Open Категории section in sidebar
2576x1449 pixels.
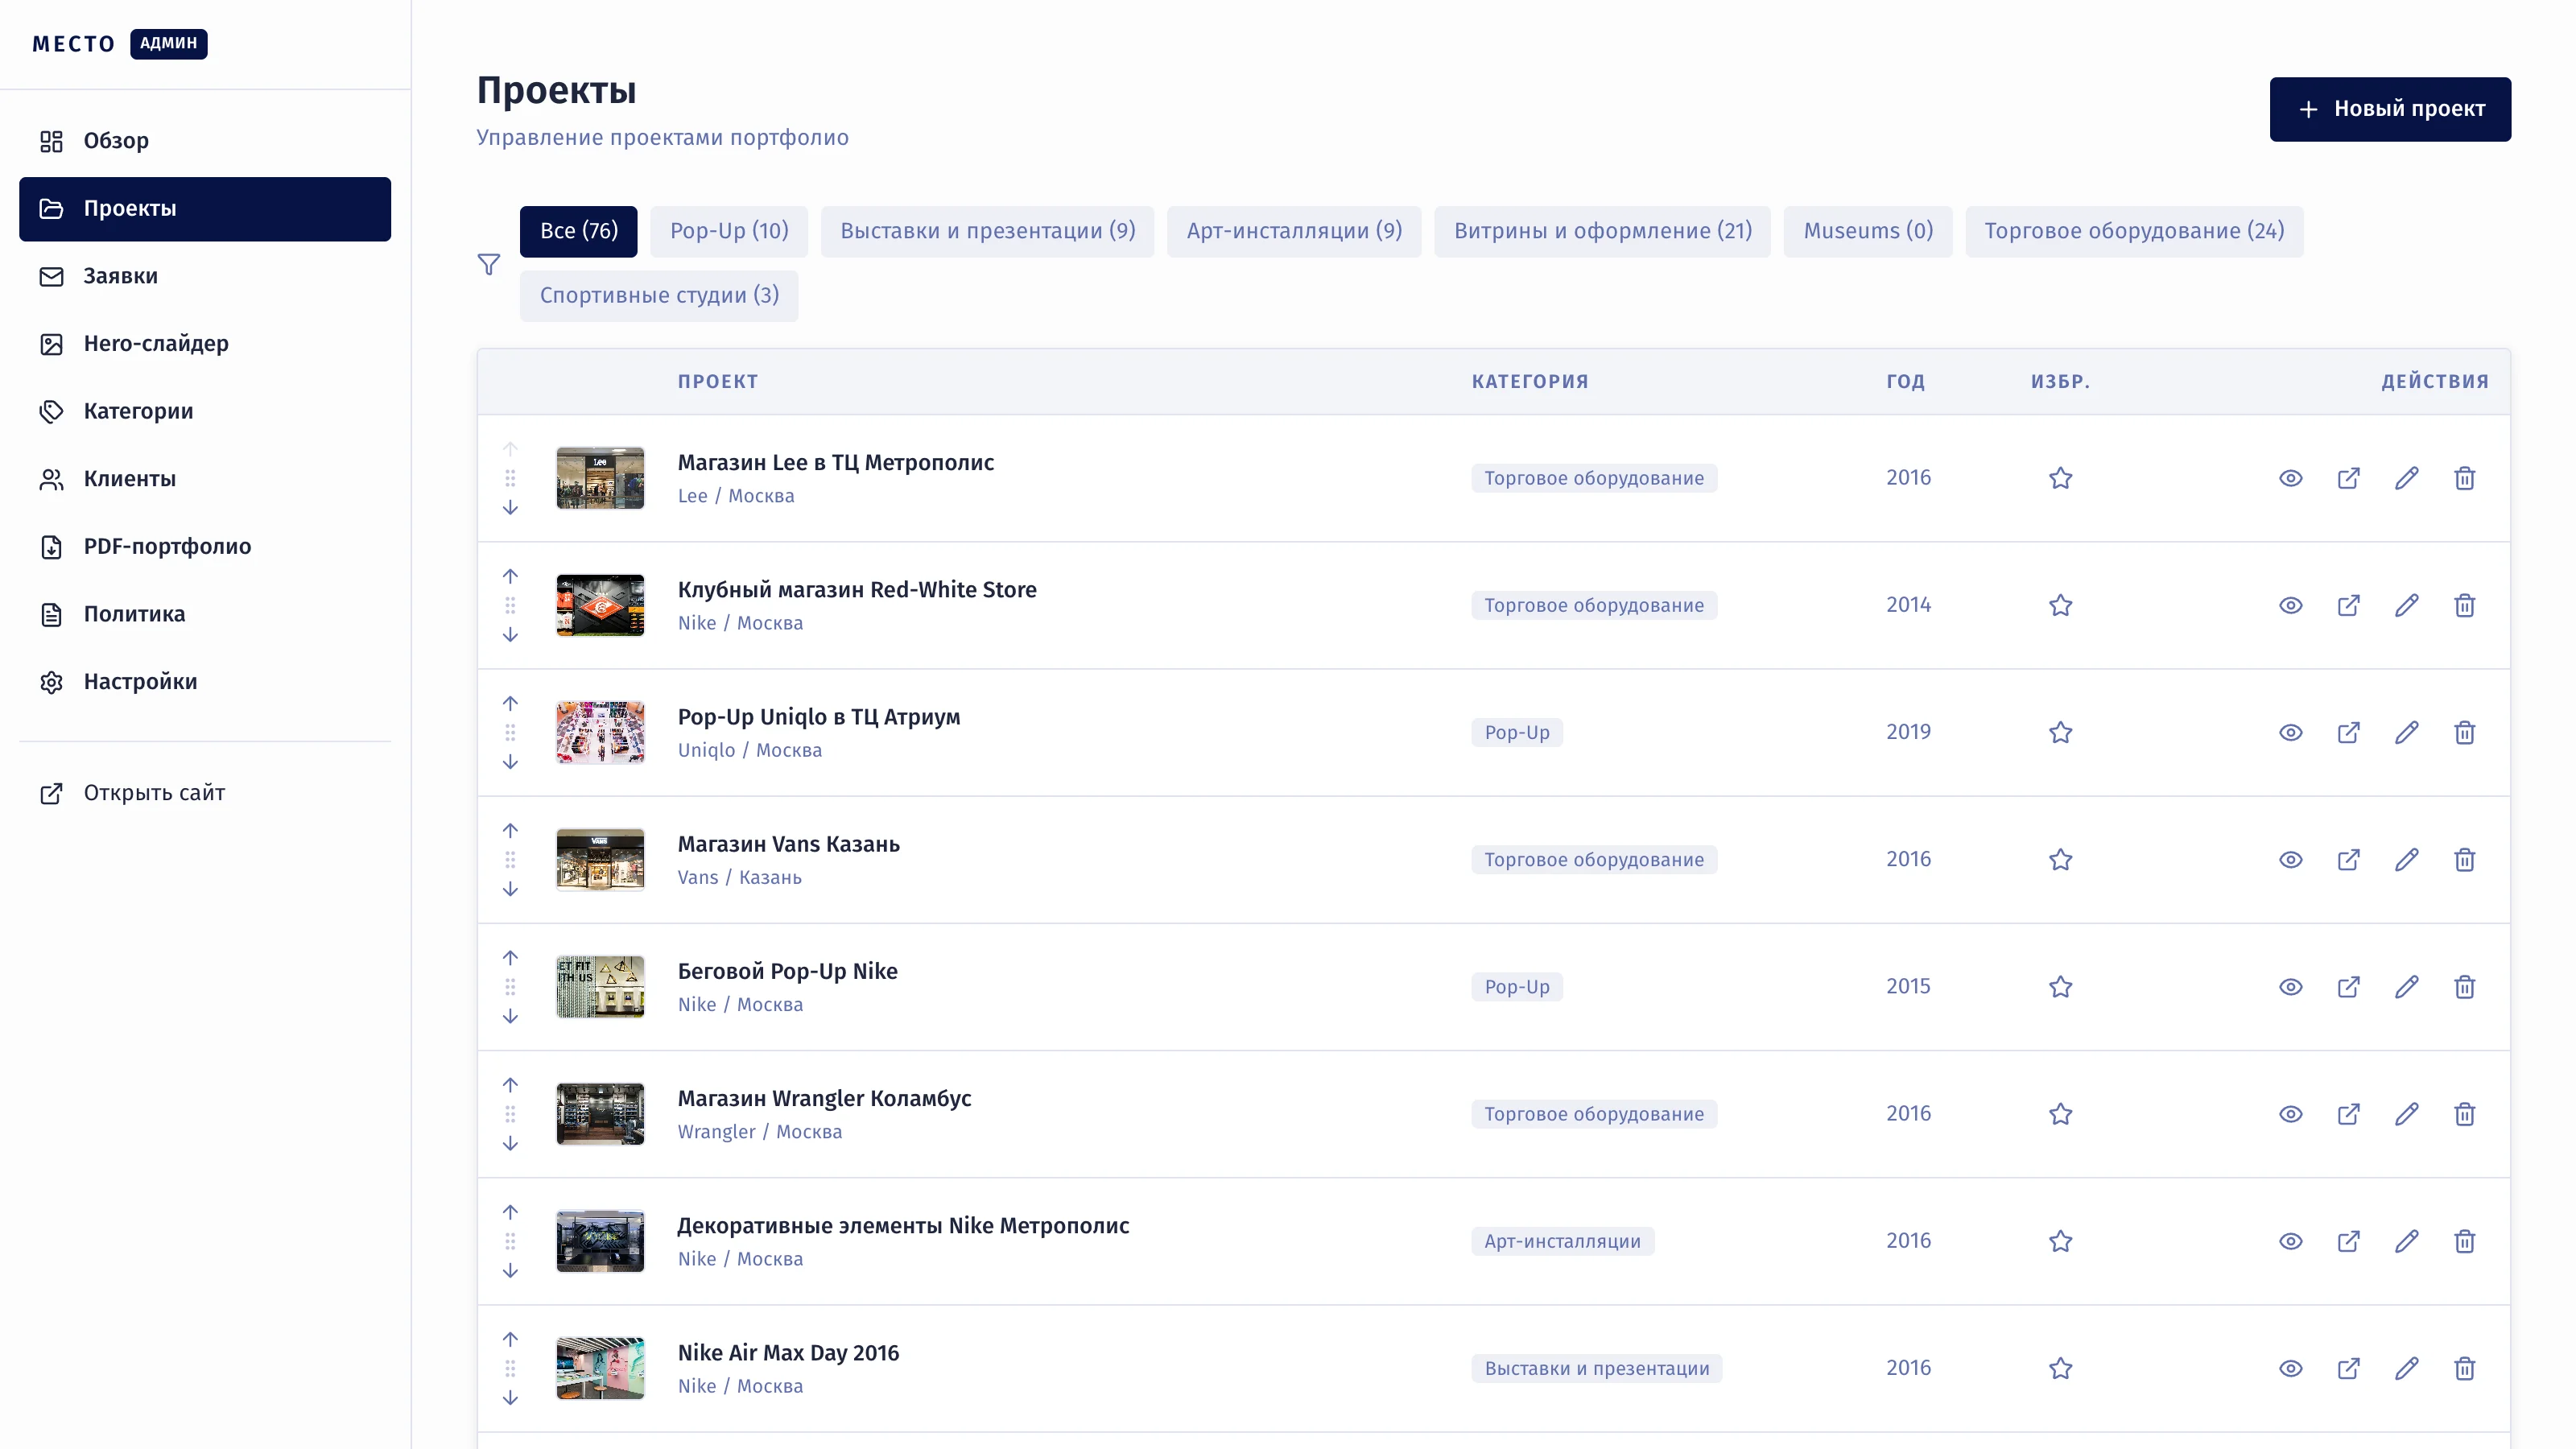coord(205,411)
